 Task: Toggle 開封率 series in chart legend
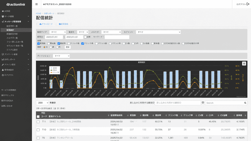54,70
